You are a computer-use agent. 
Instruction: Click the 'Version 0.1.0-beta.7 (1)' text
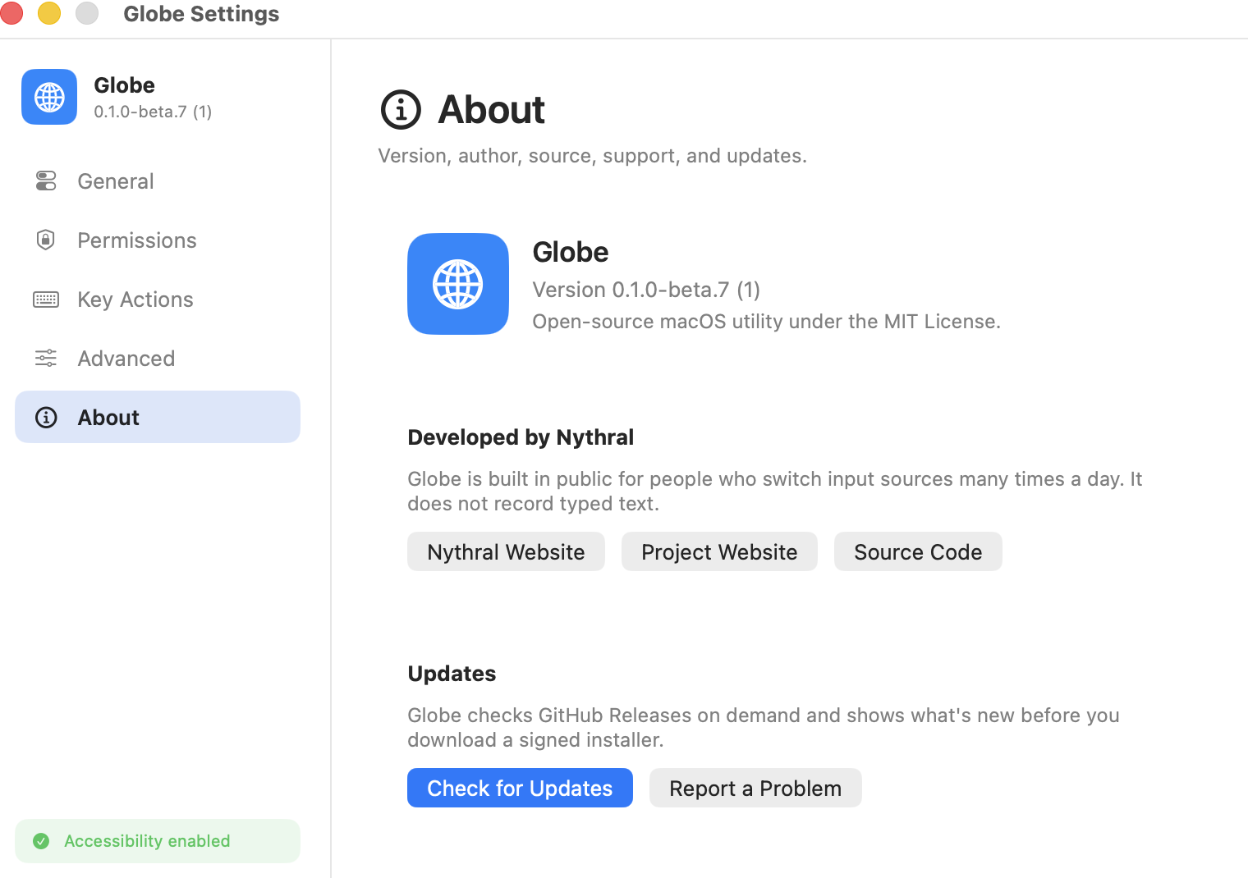pyautogui.click(x=646, y=290)
